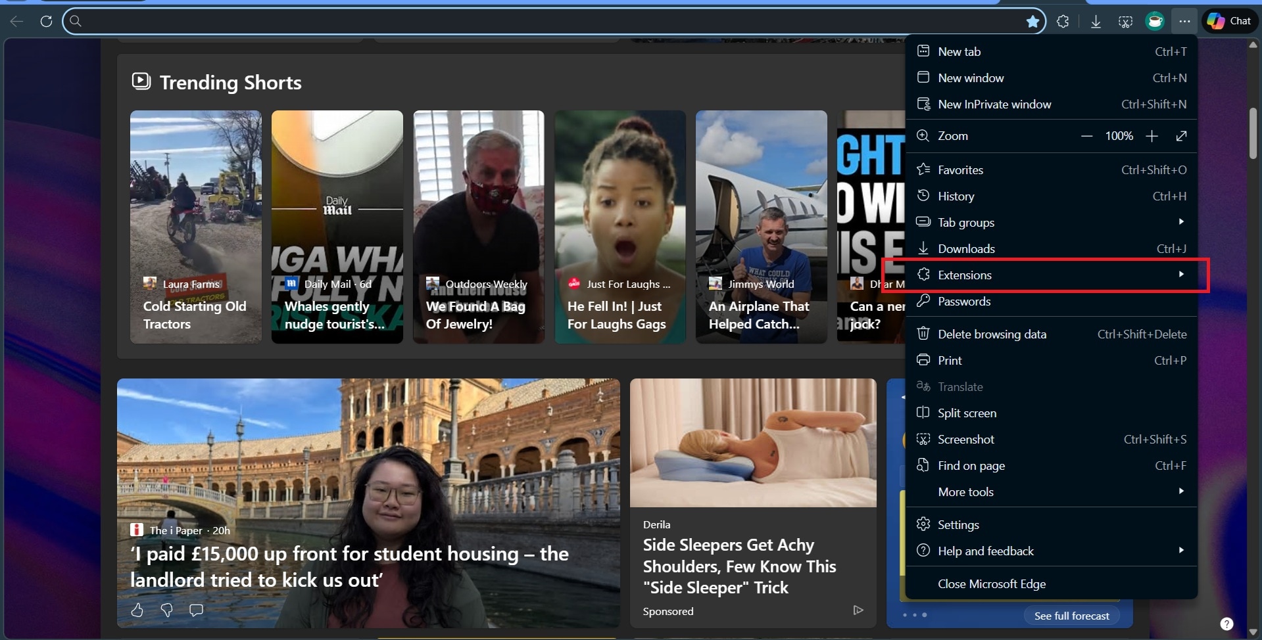Open Downloads via the toolbar arrow icon

click(x=1095, y=20)
